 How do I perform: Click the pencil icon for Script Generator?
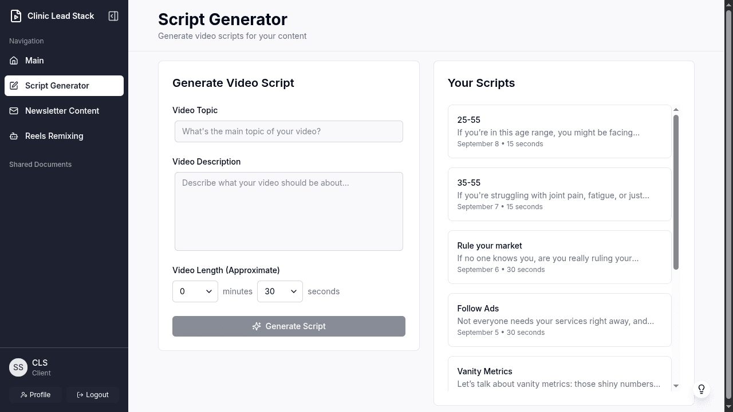pos(13,86)
